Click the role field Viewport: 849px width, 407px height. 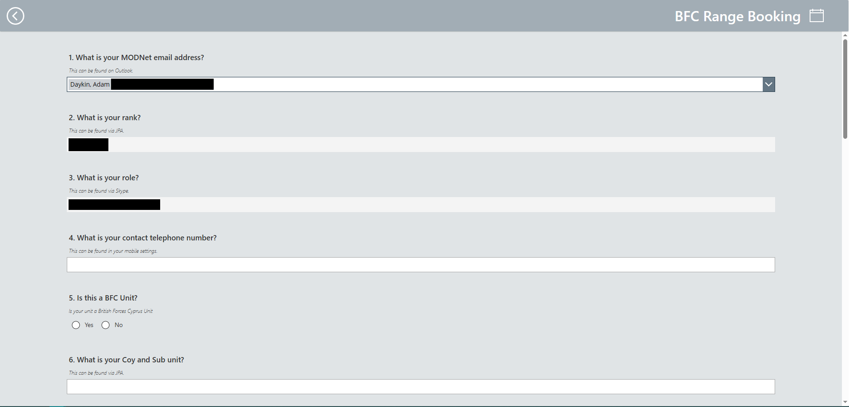[x=421, y=205]
